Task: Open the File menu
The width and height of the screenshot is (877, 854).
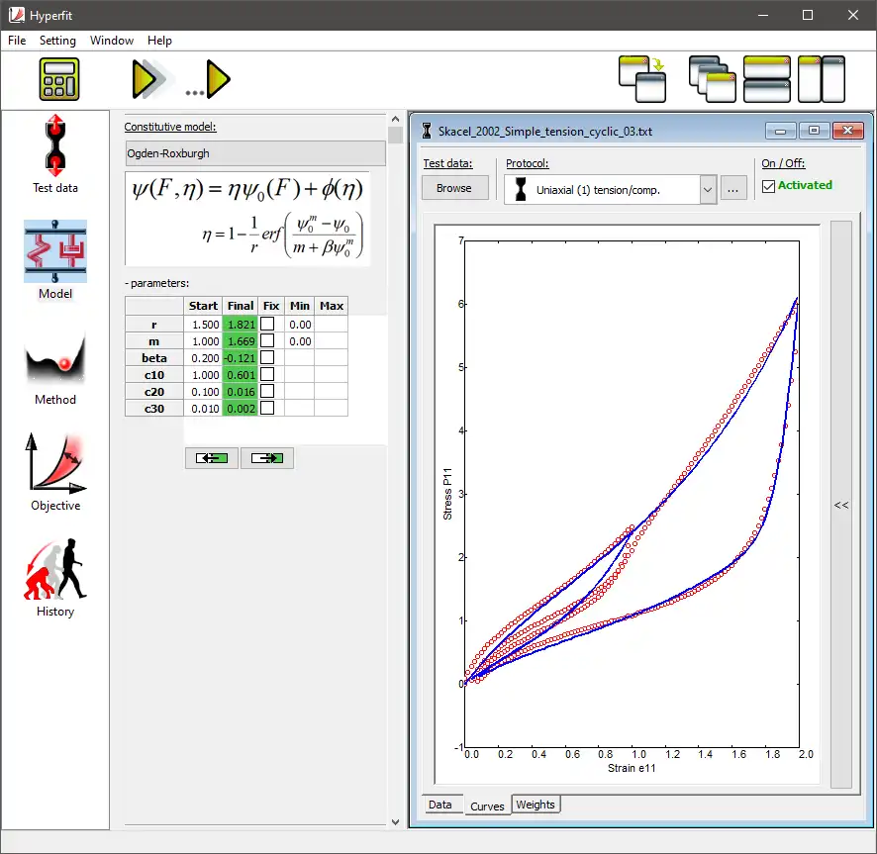Action: click(x=17, y=41)
